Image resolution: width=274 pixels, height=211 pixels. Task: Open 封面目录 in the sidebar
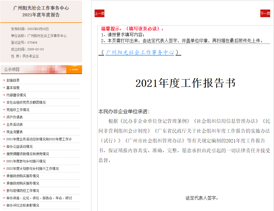click(x=13, y=81)
